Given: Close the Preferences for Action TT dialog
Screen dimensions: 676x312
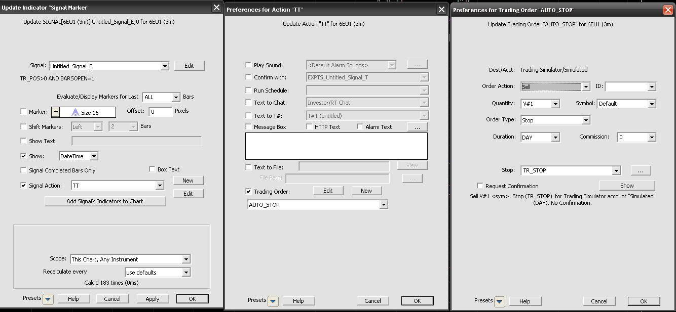Looking at the screenshot, I should tap(441, 10).
